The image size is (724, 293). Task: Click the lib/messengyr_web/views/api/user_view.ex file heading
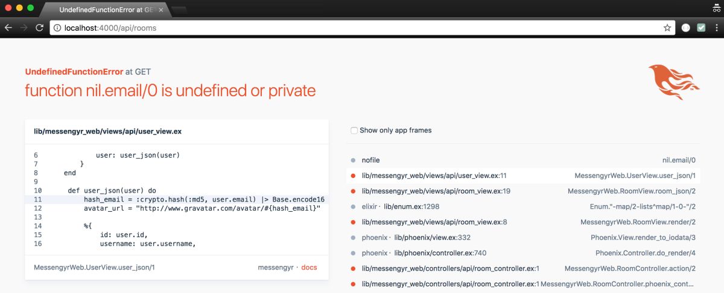tap(108, 131)
